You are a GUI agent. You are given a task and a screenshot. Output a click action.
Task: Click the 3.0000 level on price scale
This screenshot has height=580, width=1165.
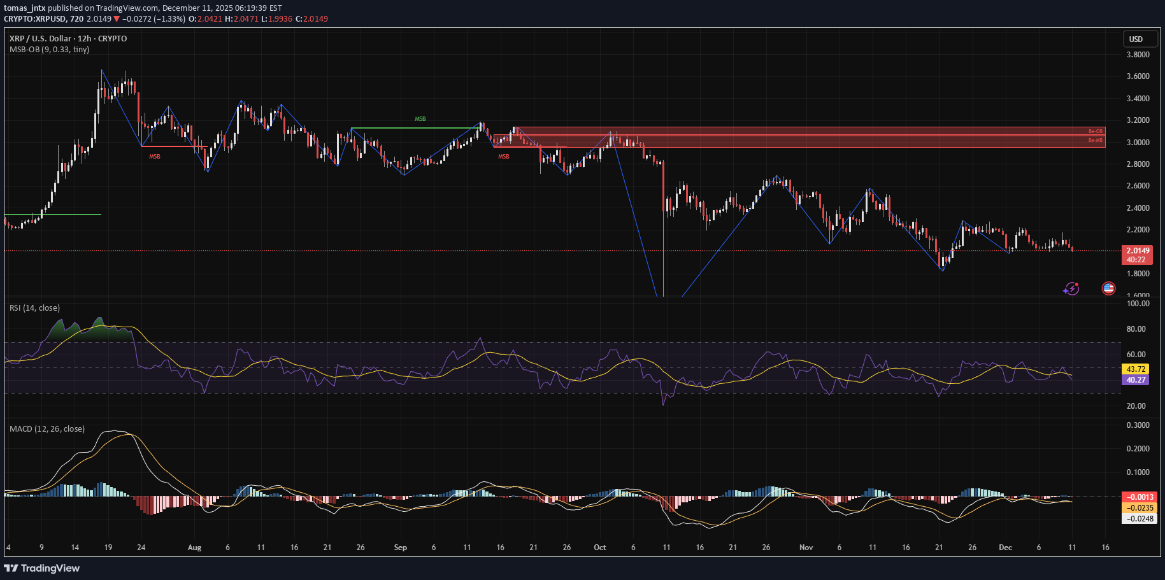1138,143
